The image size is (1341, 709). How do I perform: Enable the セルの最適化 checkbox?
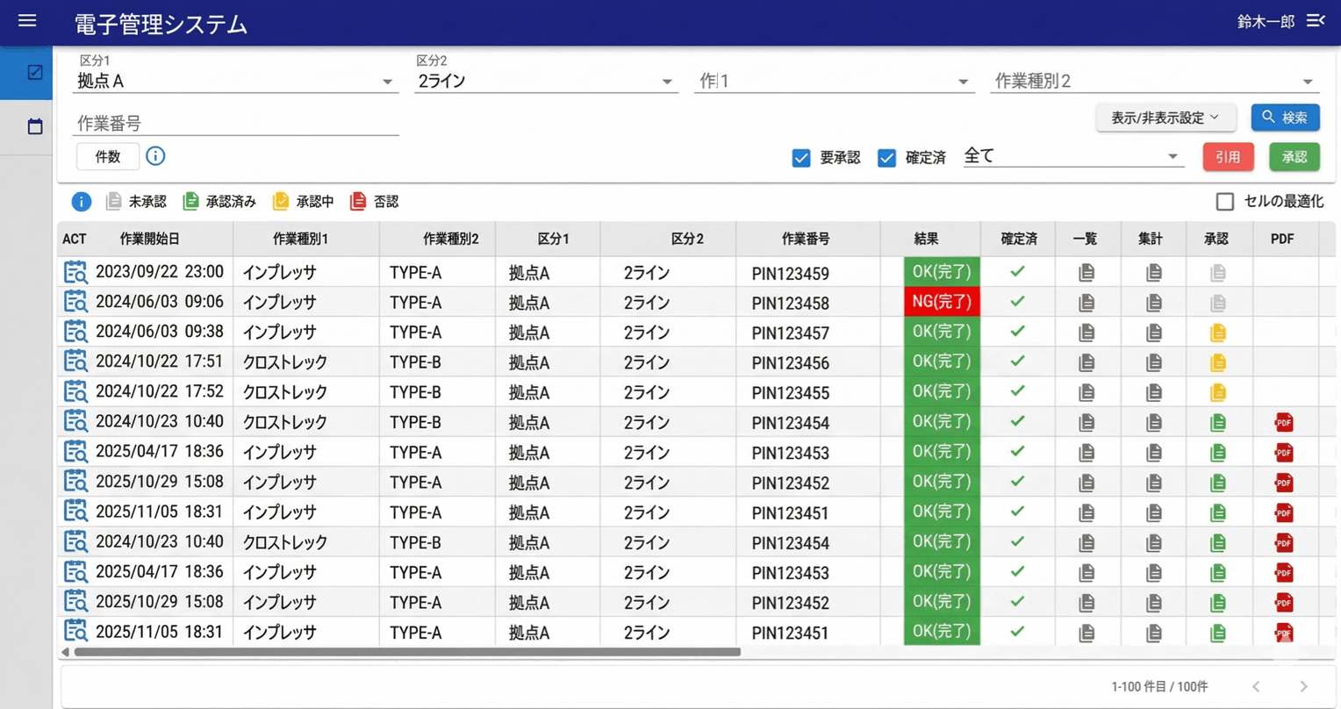point(1225,202)
